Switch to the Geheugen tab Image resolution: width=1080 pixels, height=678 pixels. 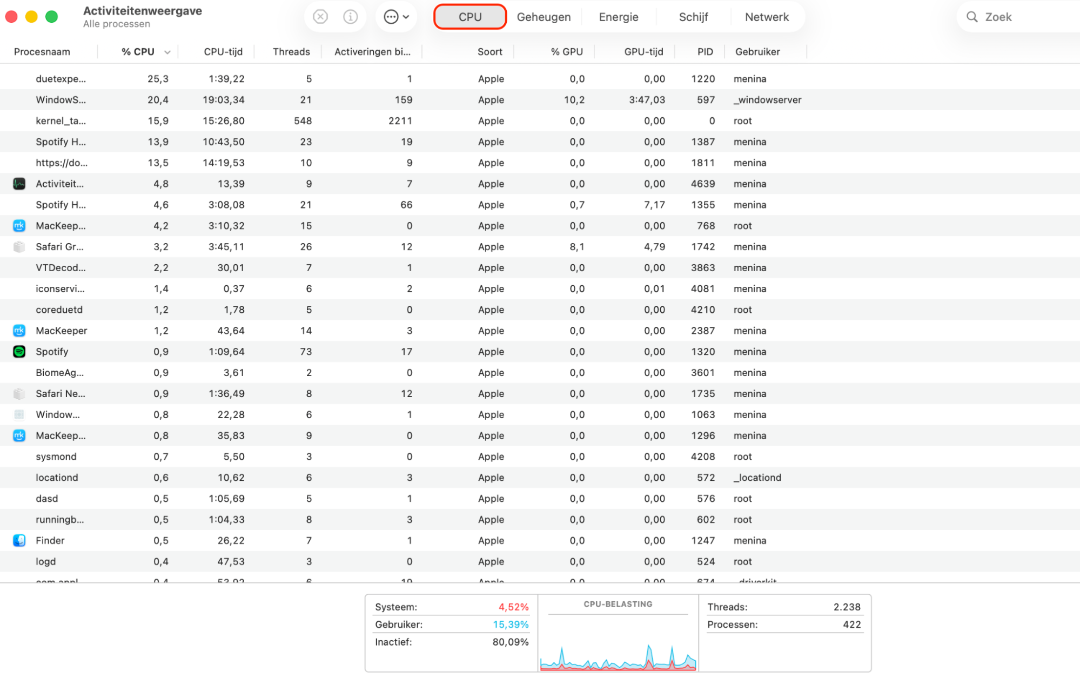(544, 17)
